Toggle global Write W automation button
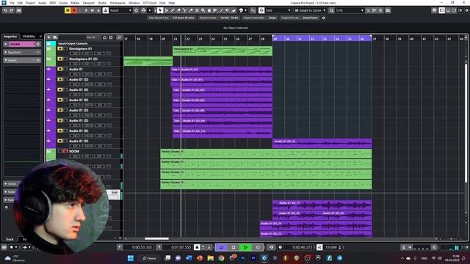The image size is (470, 264). pyautogui.click(x=92, y=10)
